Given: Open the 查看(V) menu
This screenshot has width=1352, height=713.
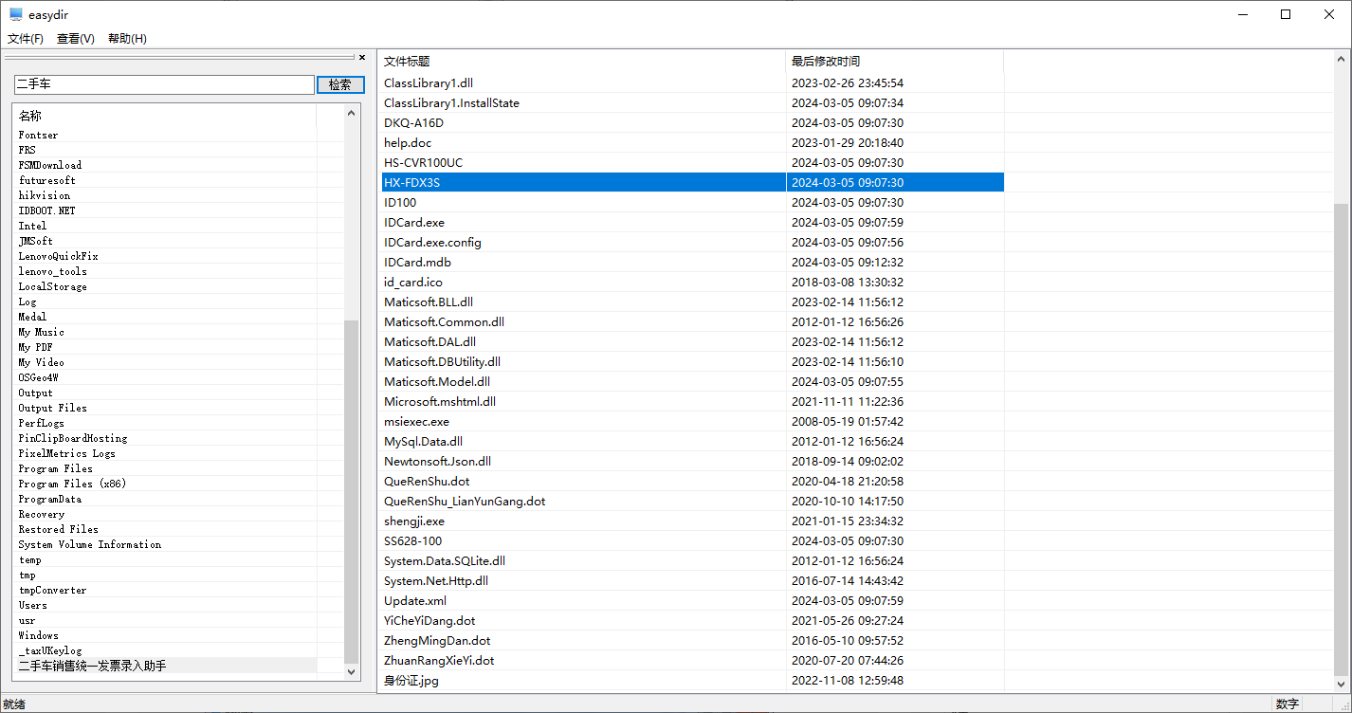Looking at the screenshot, I should (76, 39).
